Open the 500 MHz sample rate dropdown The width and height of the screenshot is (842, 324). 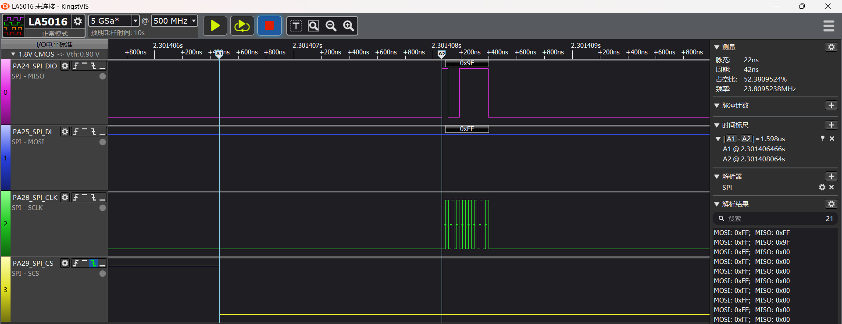click(193, 21)
